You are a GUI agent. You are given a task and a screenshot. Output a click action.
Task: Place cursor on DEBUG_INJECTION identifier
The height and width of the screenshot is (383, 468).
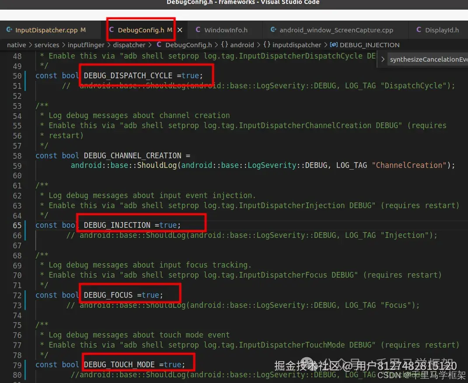point(117,225)
